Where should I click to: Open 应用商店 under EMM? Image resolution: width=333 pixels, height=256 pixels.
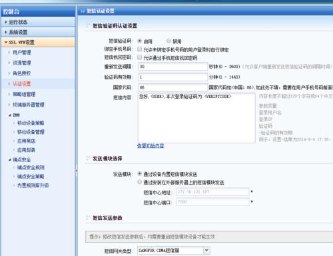click(x=26, y=141)
